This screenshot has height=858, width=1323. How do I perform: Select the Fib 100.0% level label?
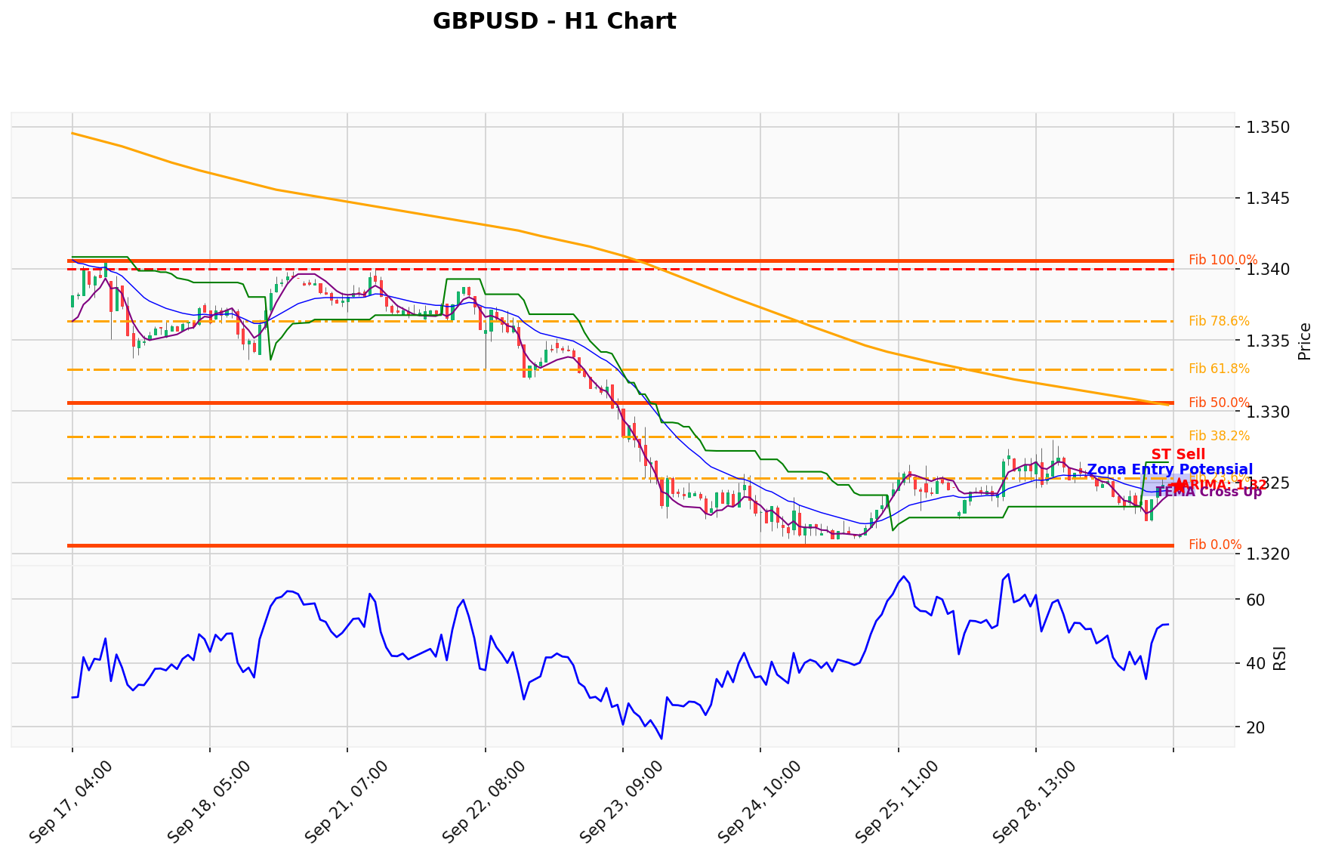click(x=1223, y=260)
